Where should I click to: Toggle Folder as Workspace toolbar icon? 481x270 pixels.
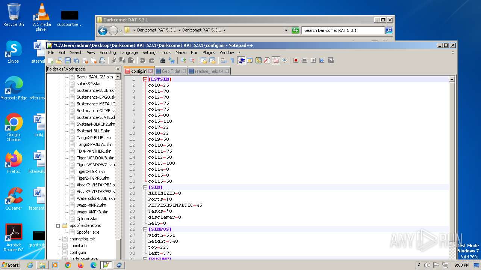click(x=276, y=60)
